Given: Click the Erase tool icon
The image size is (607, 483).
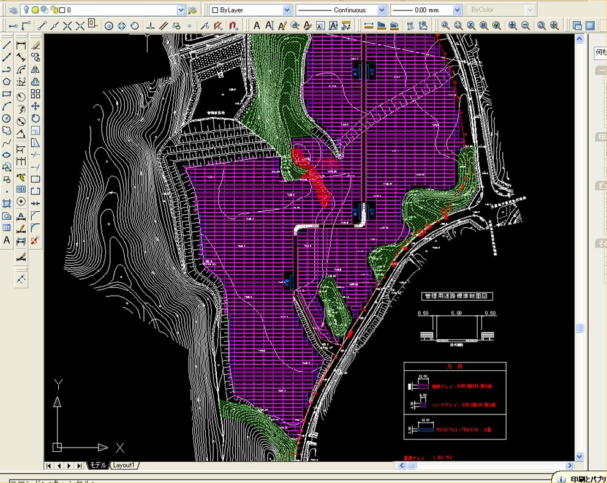Looking at the screenshot, I should tap(36, 45).
